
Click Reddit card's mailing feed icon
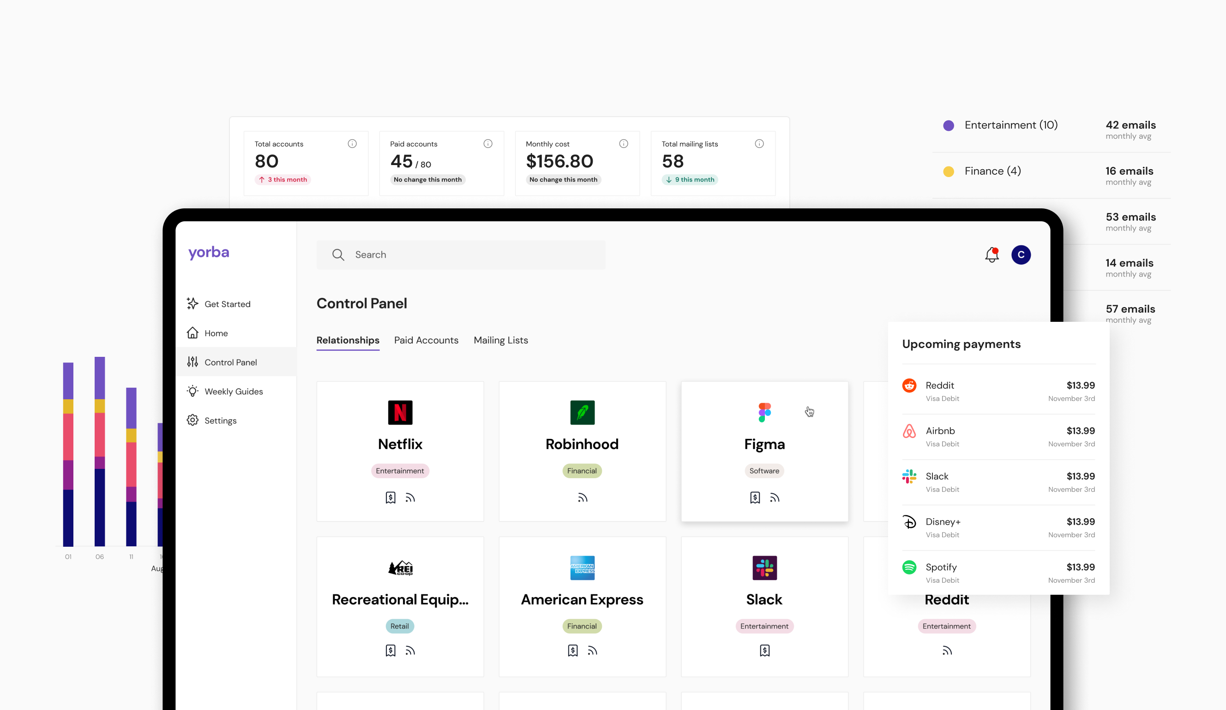pos(947,651)
